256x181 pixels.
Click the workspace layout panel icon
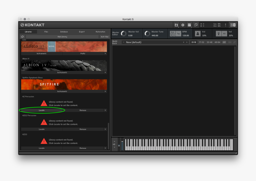click(189, 25)
